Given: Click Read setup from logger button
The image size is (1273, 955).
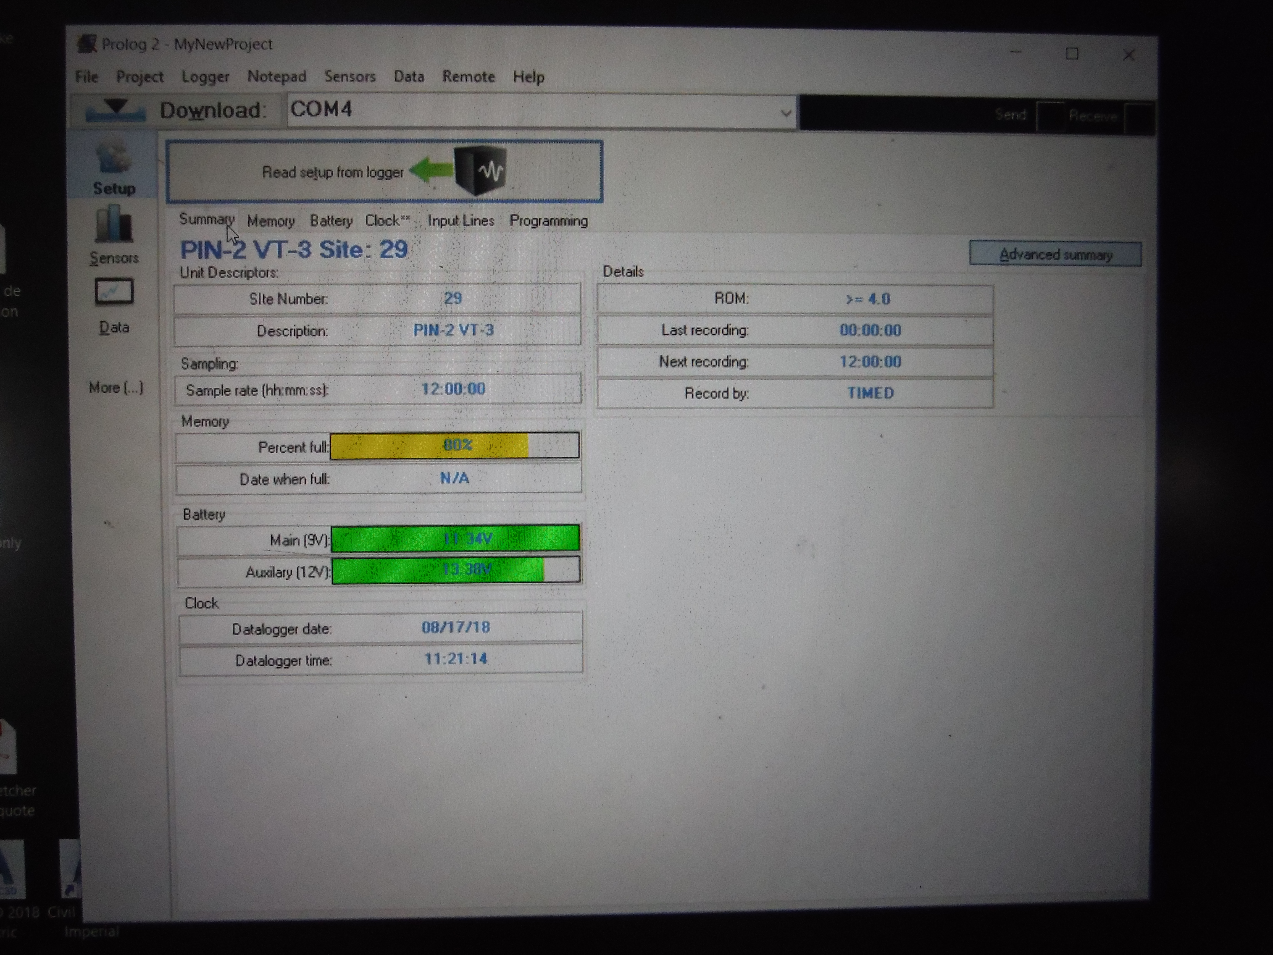Looking at the screenshot, I should tap(333, 172).
